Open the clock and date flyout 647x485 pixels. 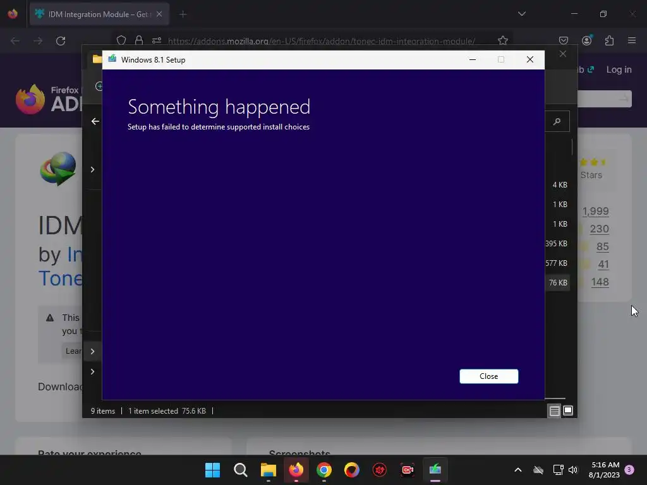tap(604, 470)
